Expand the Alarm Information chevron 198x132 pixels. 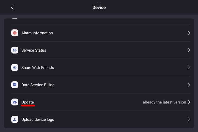pyautogui.click(x=189, y=33)
